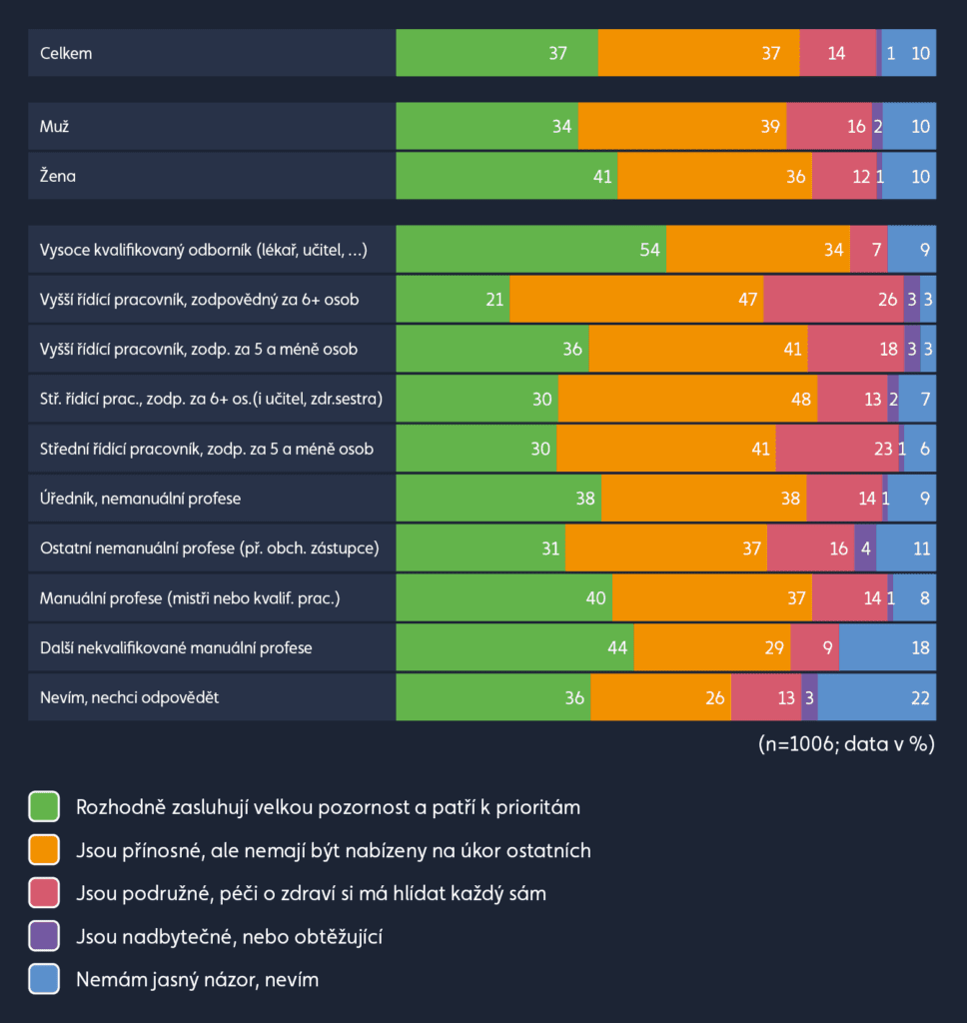
Task: Click the red 26 segment in chart
Action: (833, 300)
